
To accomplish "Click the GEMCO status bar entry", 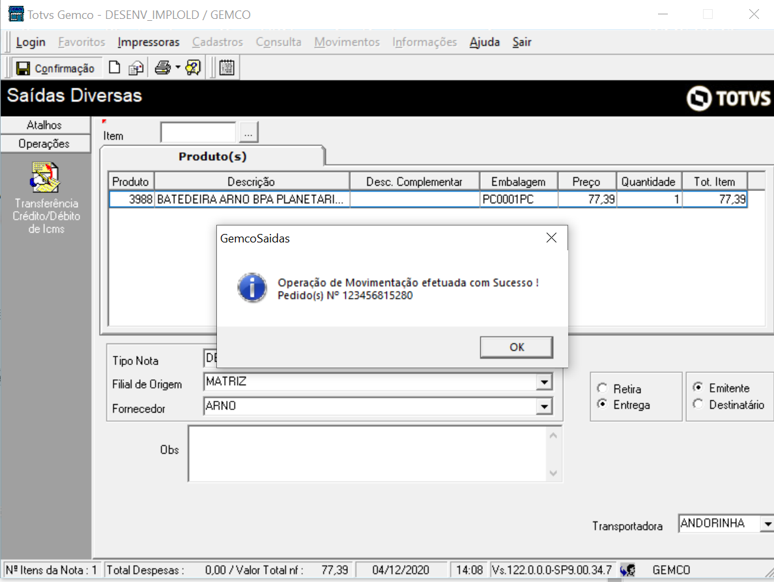I will (671, 570).
